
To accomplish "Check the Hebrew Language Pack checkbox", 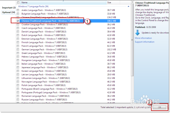I will pos(18,57).
